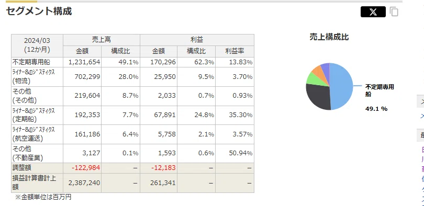
Task: Click the 利益率 column header
Action: (235, 51)
